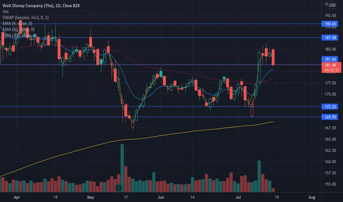Click the 169.95 horizontal line price label
The image size is (343, 202).
point(330,117)
